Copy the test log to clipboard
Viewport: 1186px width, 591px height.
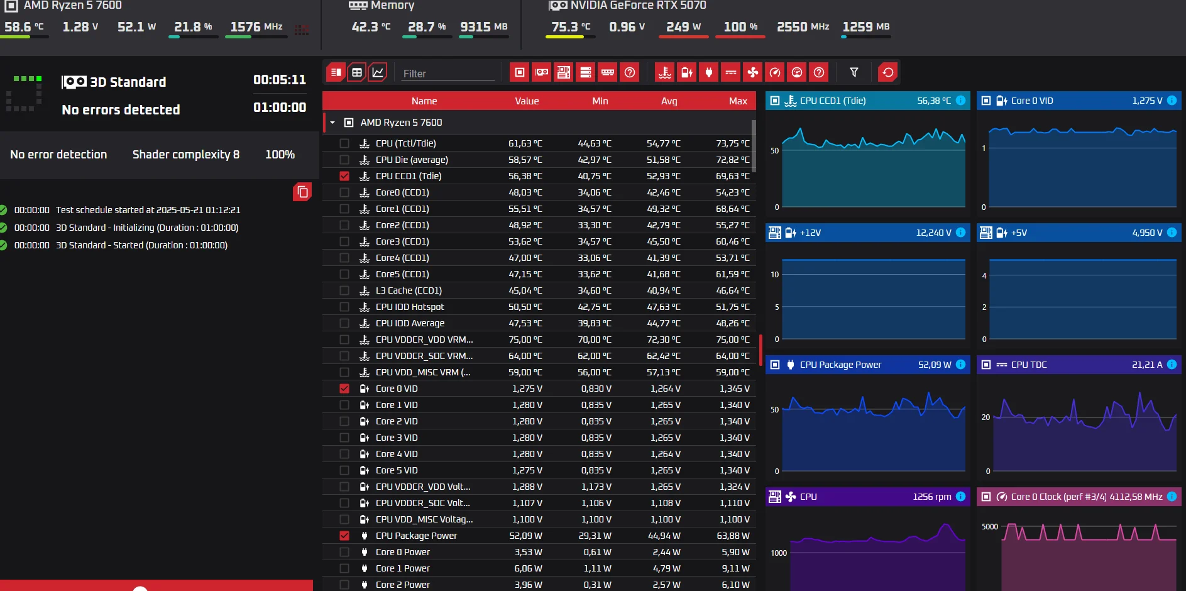point(302,192)
